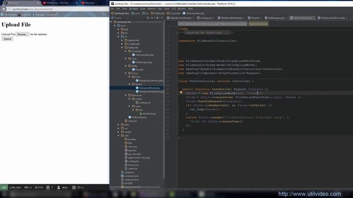Select routing.yml in config folder

[143, 103]
